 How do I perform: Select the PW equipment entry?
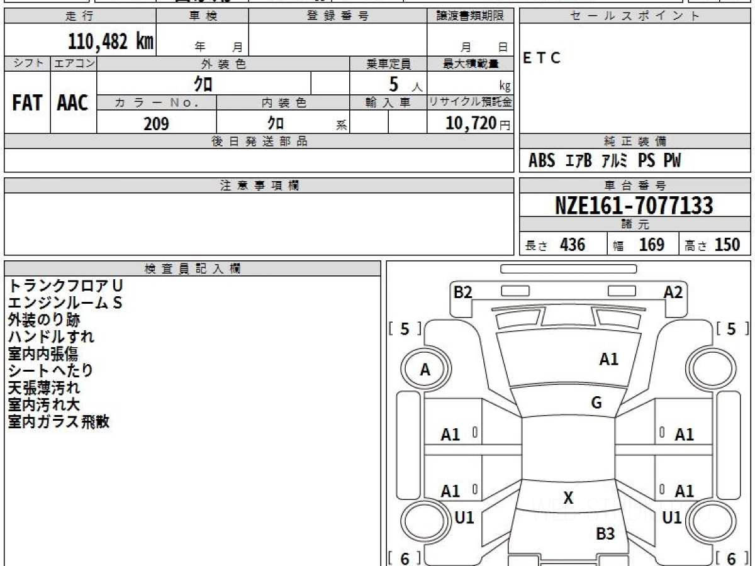pos(672,161)
